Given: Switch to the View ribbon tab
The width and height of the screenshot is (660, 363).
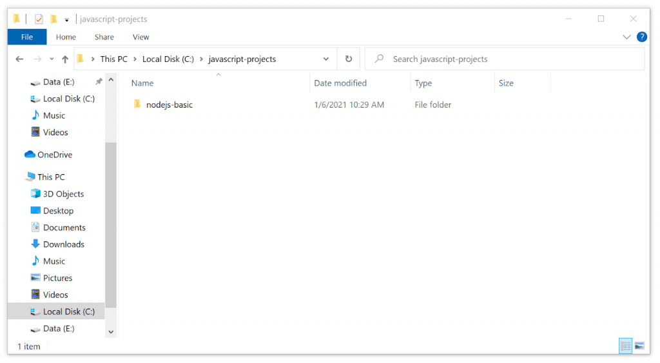Looking at the screenshot, I should [x=141, y=37].
